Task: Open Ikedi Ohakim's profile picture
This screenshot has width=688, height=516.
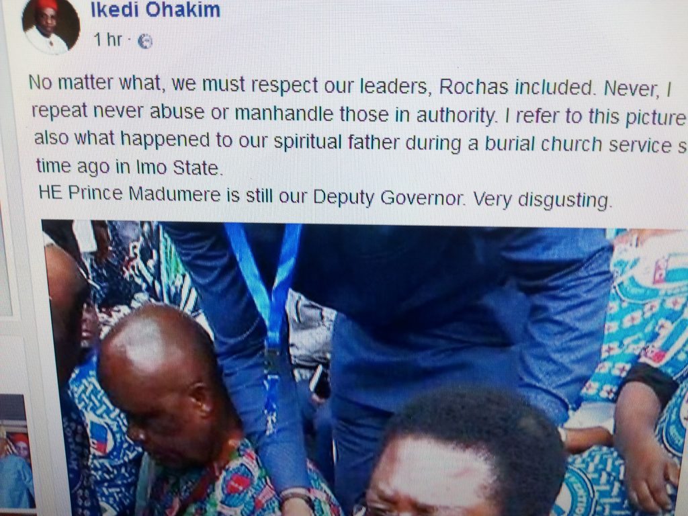Action: tap(50, 26)
